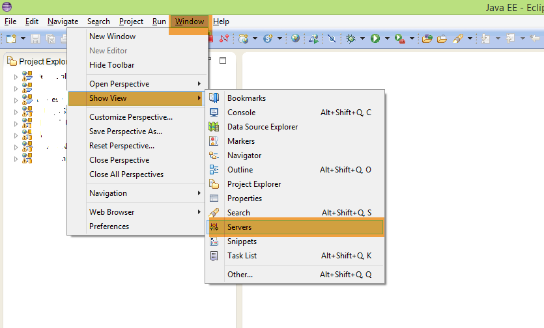Open dropdown arrow next to new web project icon

pos(255,38)
